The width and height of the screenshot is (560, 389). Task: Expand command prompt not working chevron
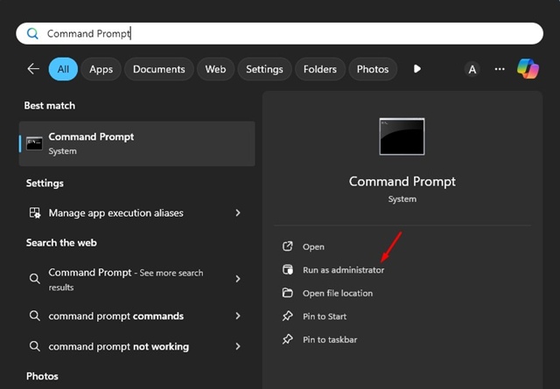tap(238, 346)
